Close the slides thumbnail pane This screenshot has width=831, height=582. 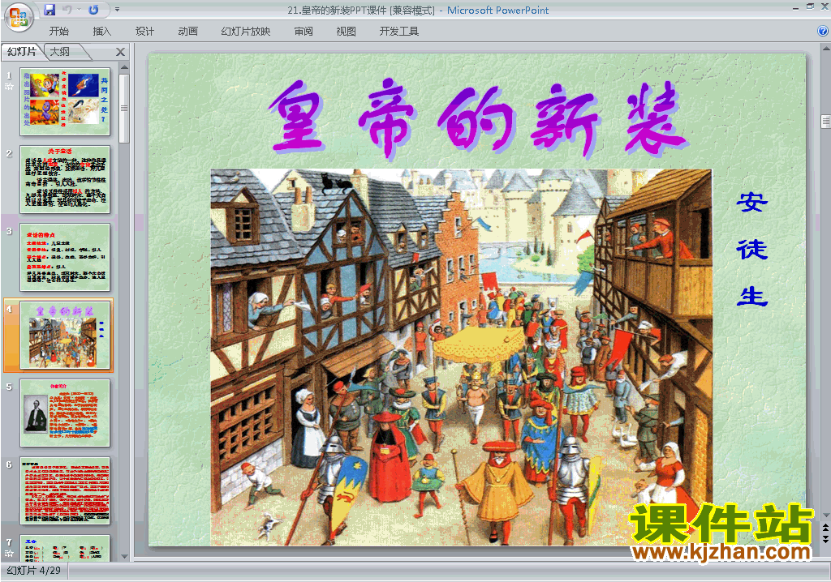pos(120,52)
